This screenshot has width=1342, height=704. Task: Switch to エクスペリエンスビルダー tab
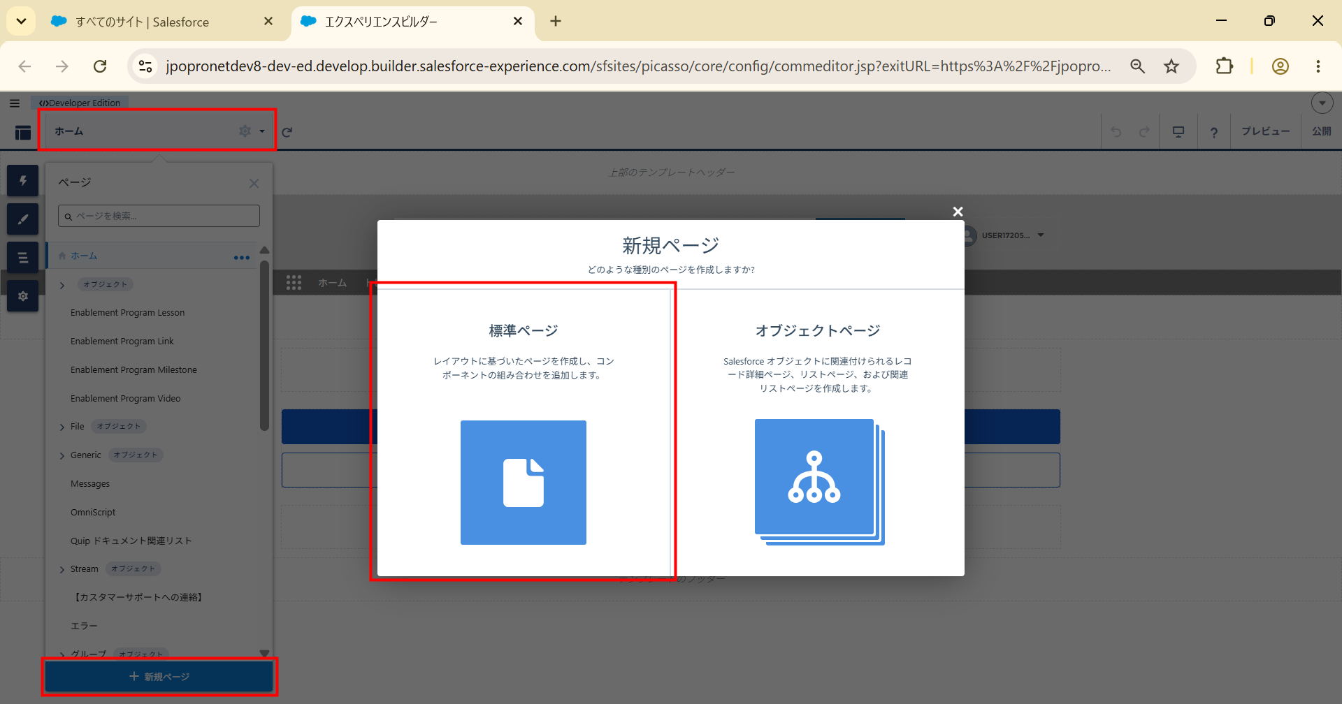(412, 22)
